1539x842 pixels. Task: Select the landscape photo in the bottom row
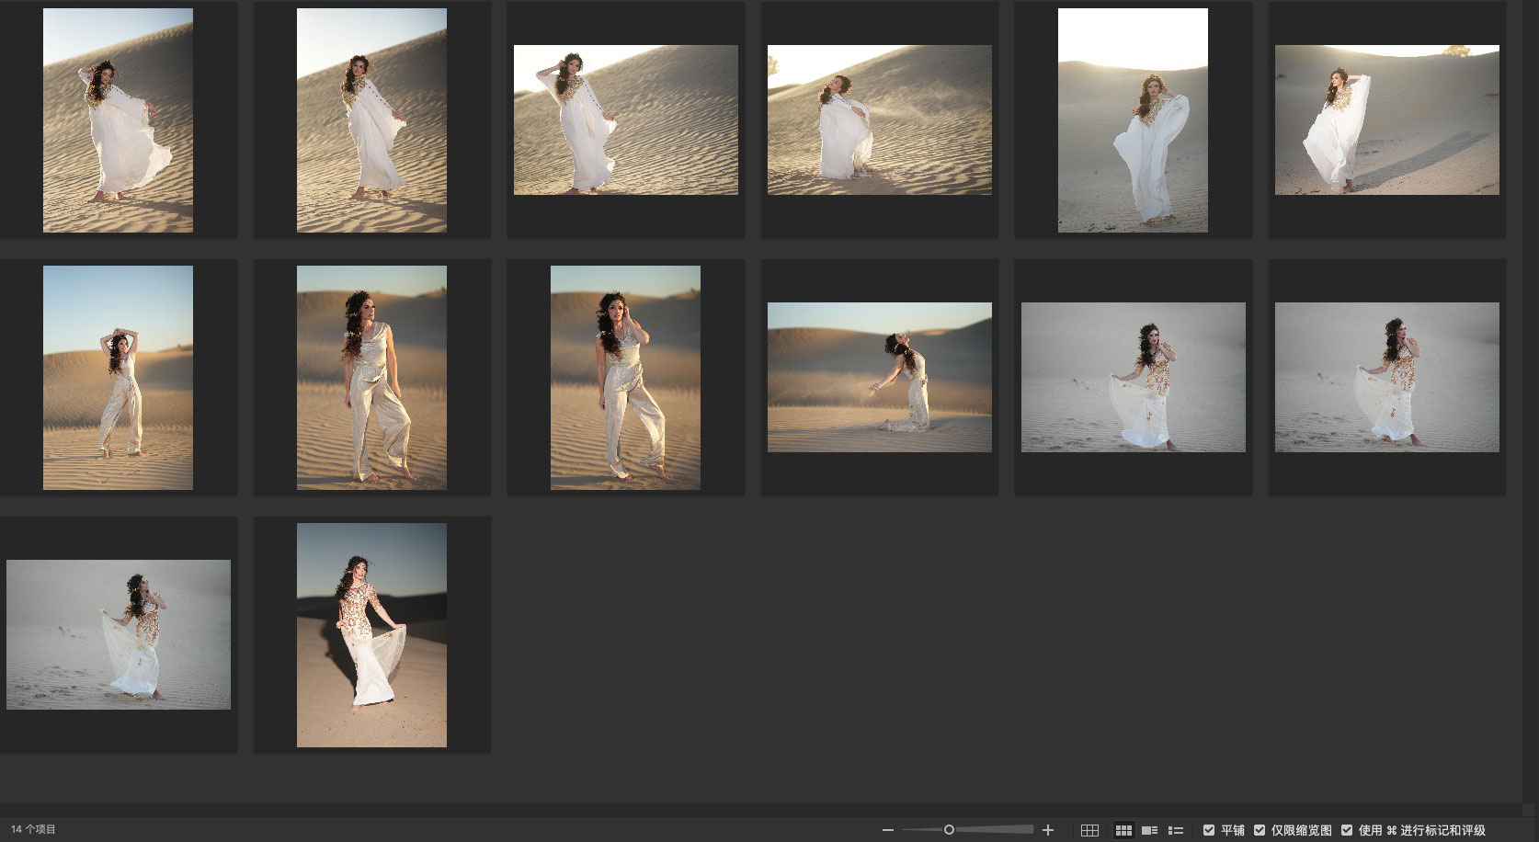[118, 635]
